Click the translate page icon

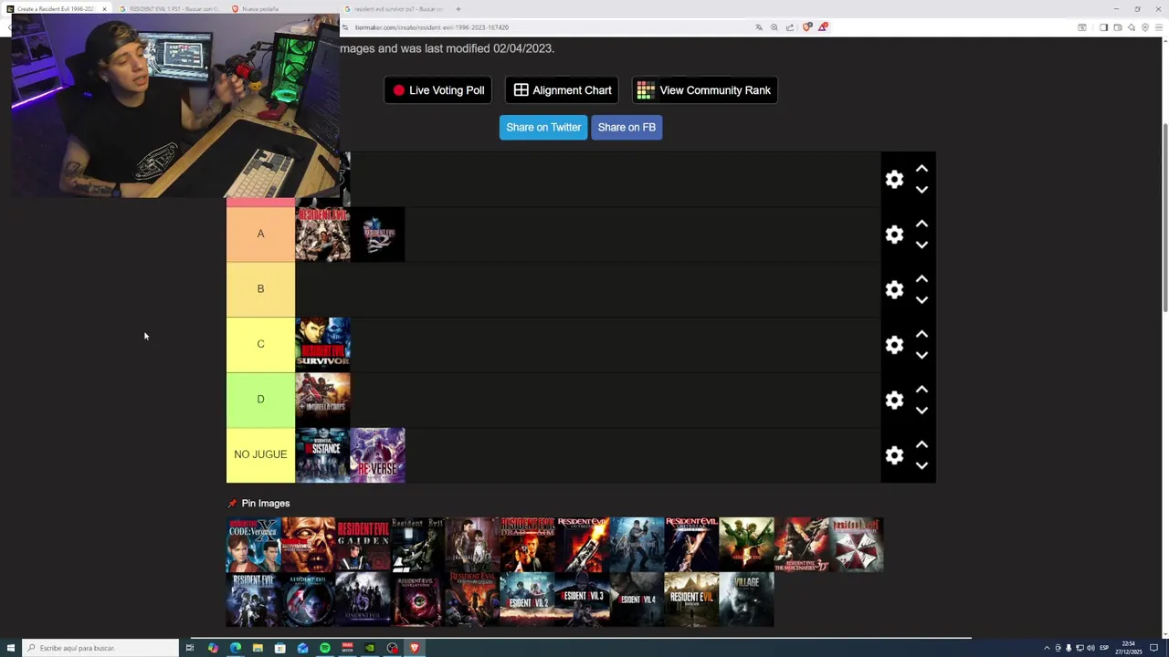point(759,27)
